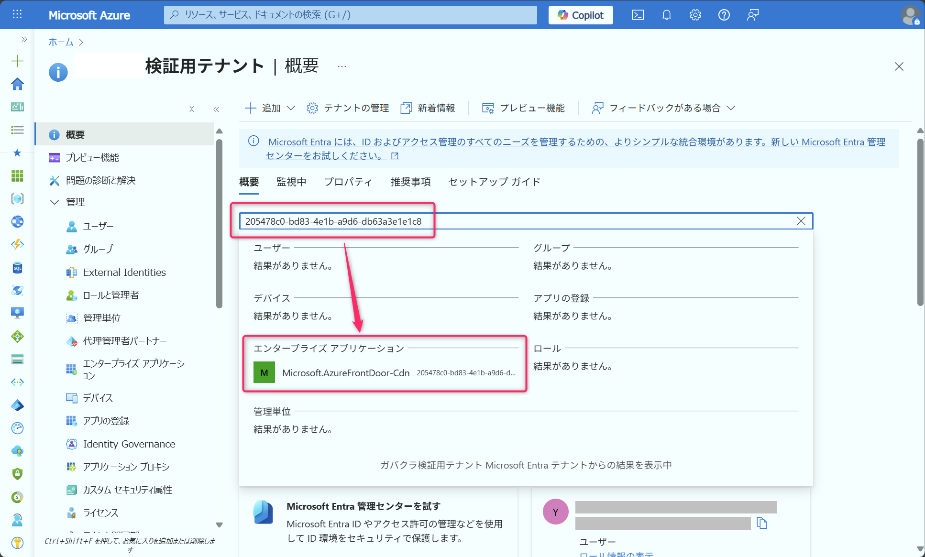925x557 pixels.
Task: Send feedback via the feedback person icon
Action: click(x=752, y=15)
